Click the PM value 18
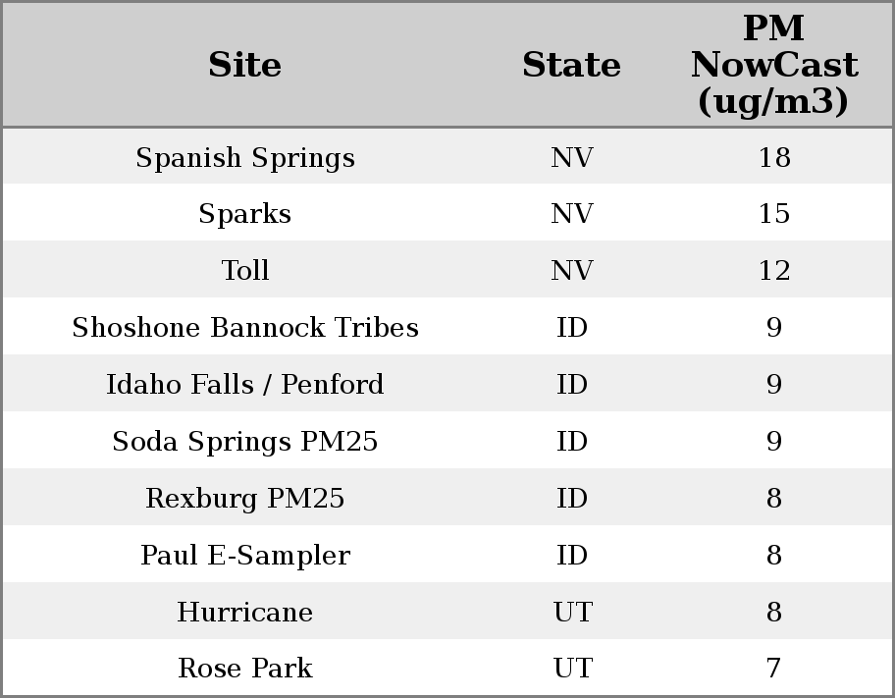 [773, 158]
